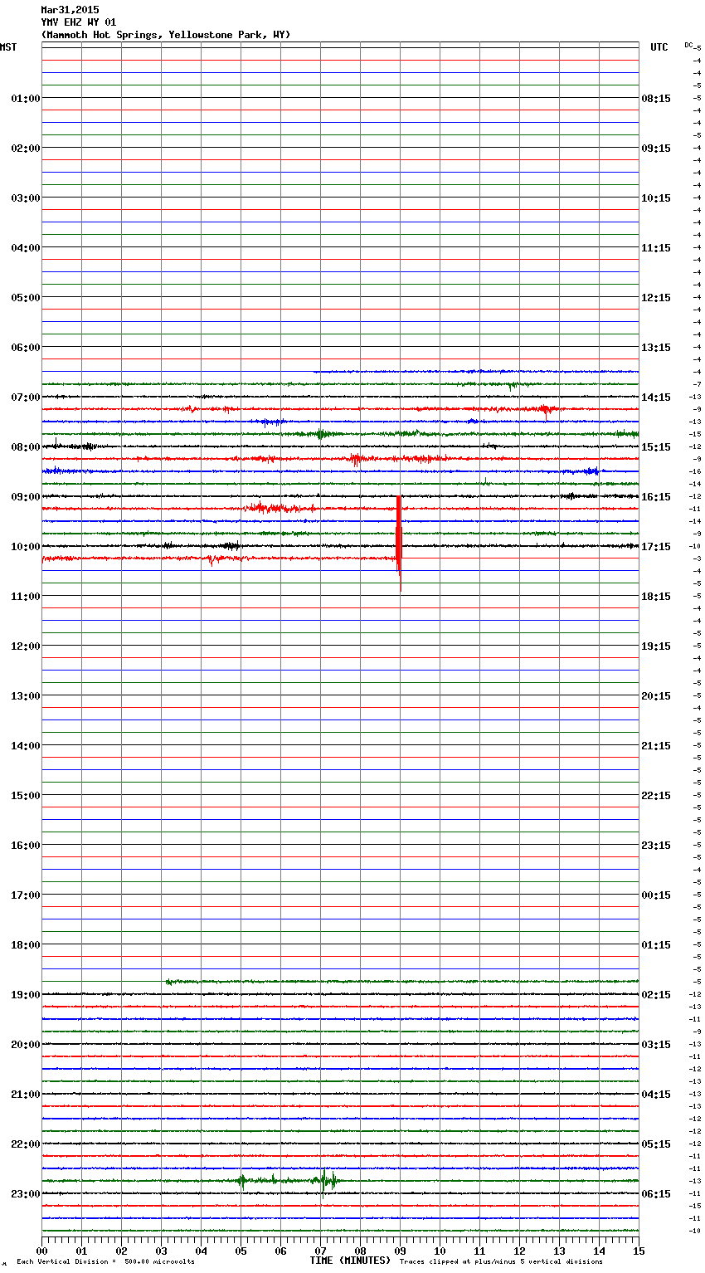The width and height of the screenshot is (705, 1273).
Task: Click the 22:15 UTC time label
Action: [x=656, y=796]
